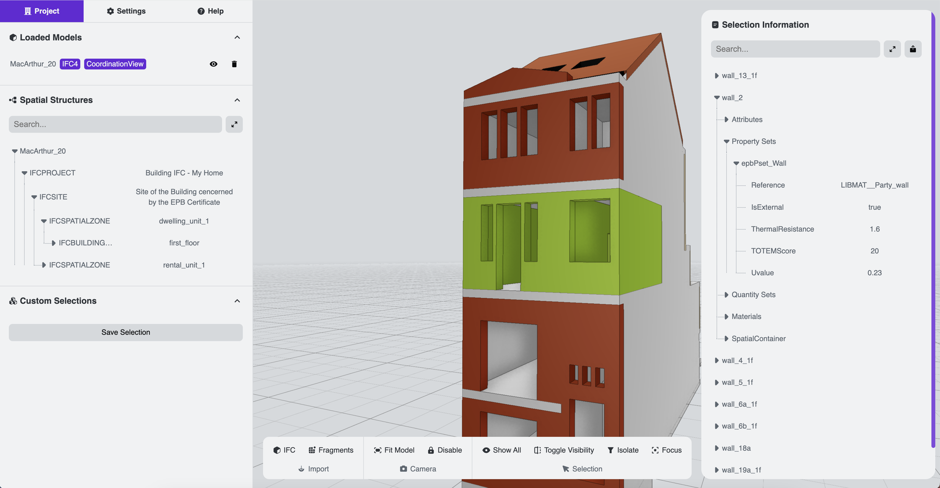Expand the wall_13_1f entry
Screen dimensions: 940x488
pos(717,76)
